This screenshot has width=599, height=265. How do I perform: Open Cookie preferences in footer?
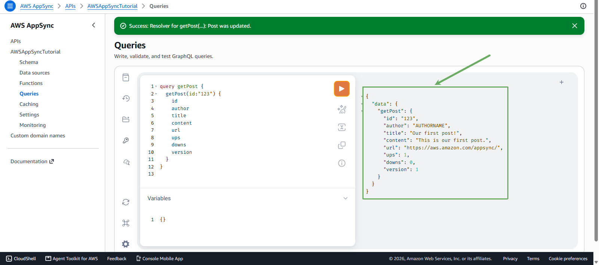pos(568,259)
